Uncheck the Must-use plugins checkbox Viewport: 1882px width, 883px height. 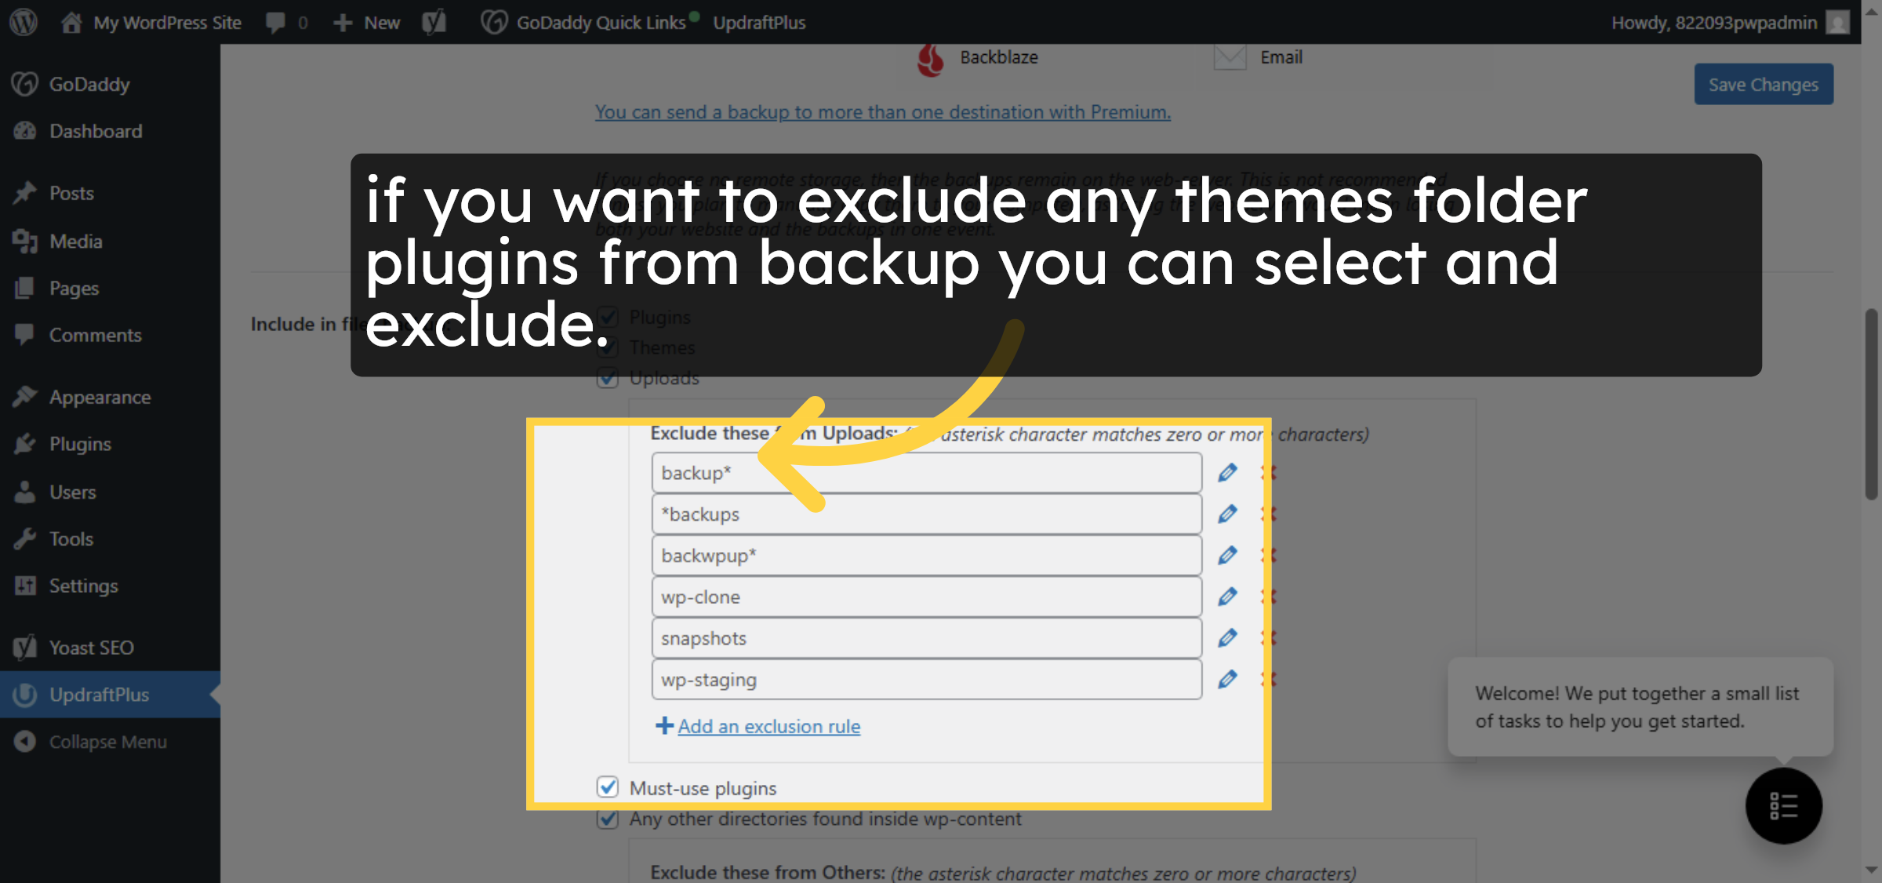tap(608, 787)
